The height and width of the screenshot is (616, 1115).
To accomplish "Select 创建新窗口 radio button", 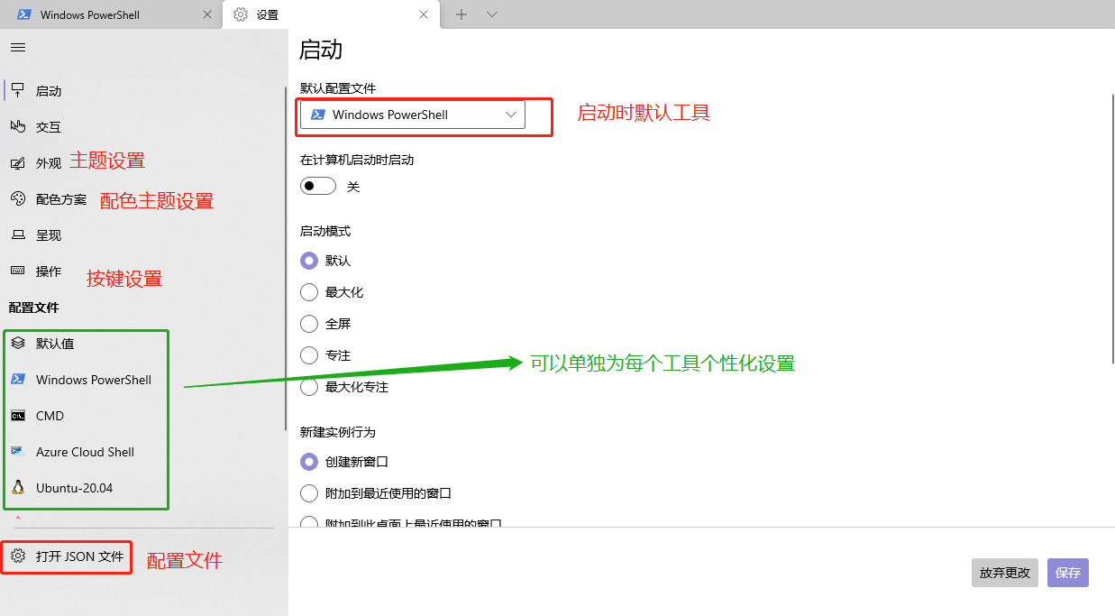I will coord(309,462).
